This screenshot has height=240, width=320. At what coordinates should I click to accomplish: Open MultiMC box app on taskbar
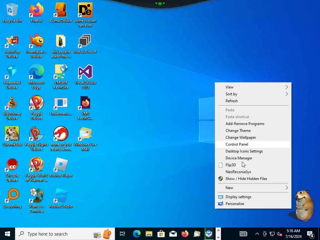209,234
